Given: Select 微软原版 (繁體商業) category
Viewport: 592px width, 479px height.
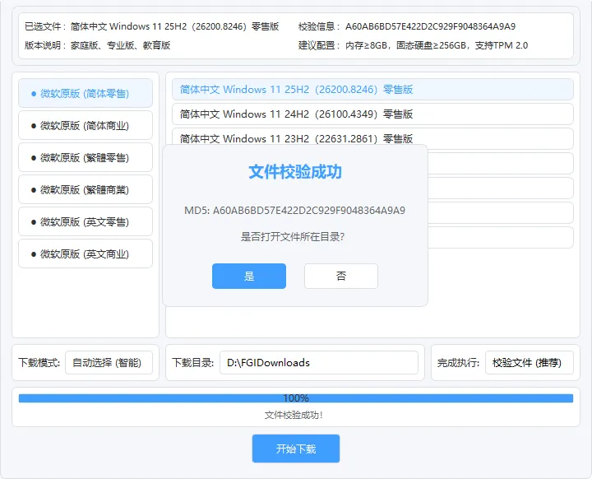Looking at the screenshot, I should (86, 190).
